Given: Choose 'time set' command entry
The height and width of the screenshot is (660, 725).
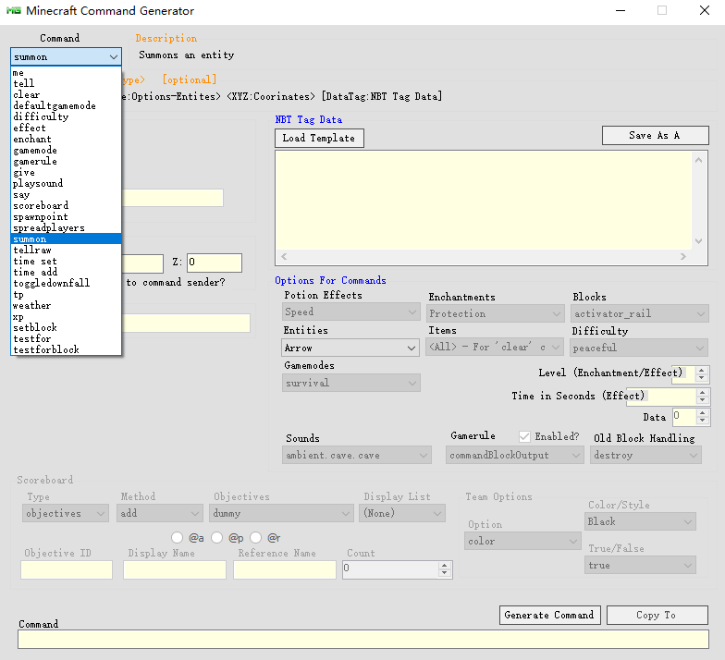Looking at the screenshot, I should coord(67,261).
